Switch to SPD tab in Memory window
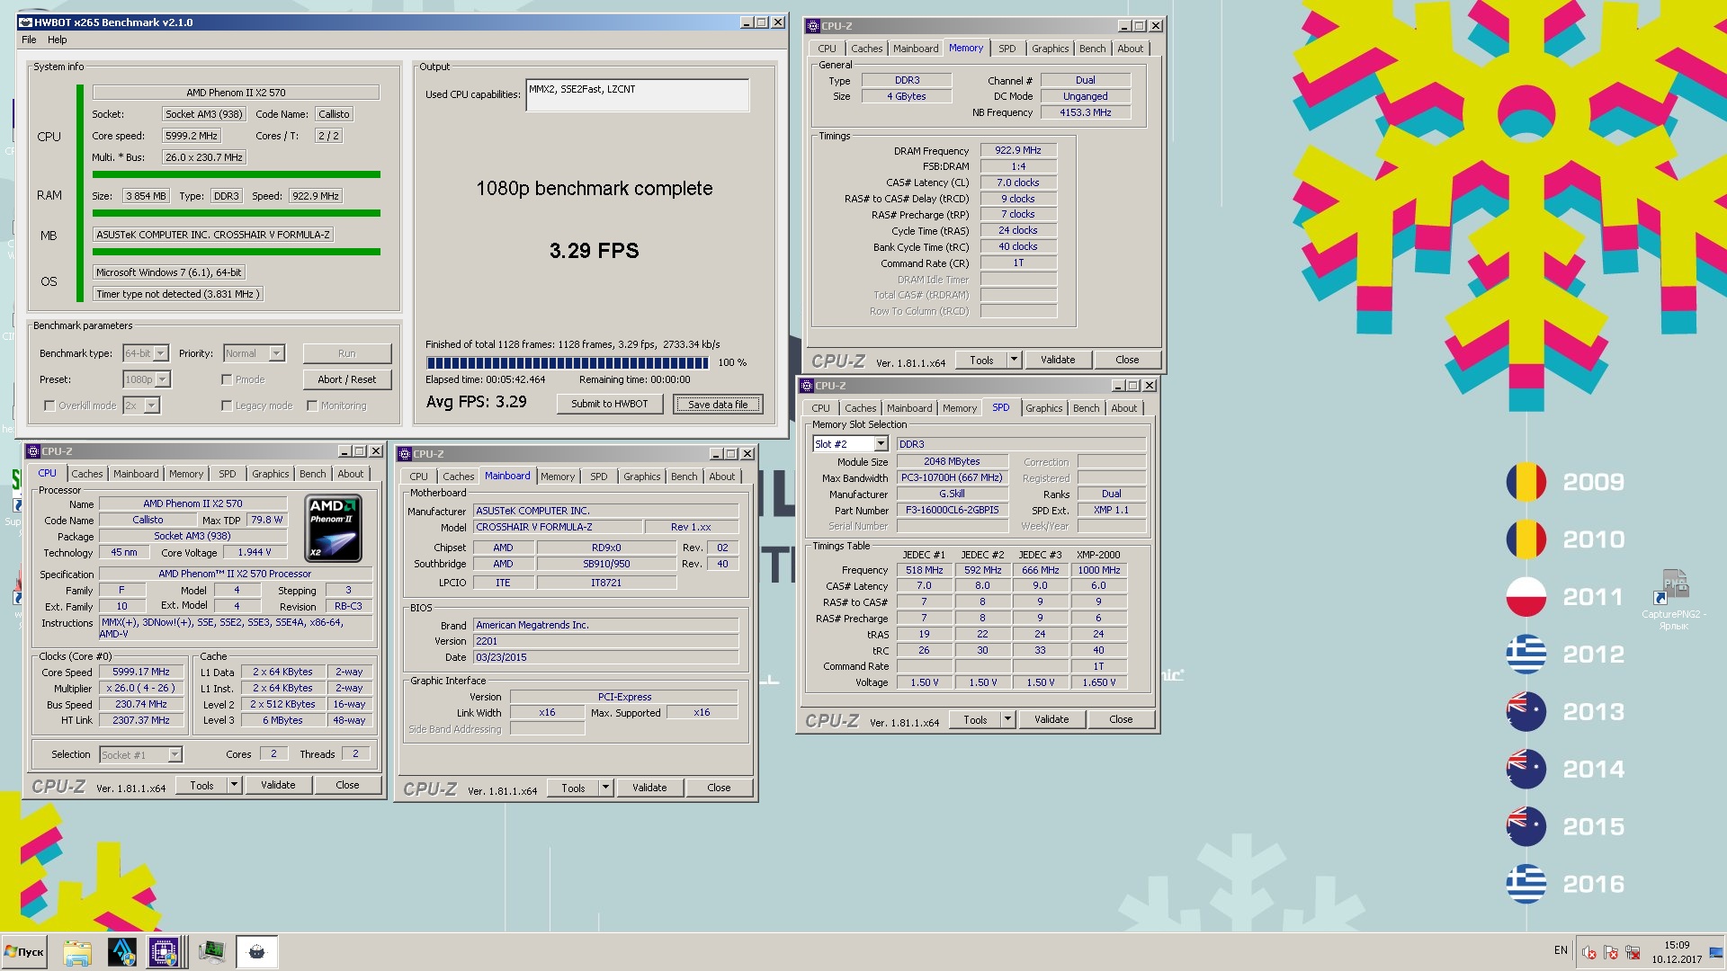This screenshot has height=971, width=1727. pos(1007,49)
